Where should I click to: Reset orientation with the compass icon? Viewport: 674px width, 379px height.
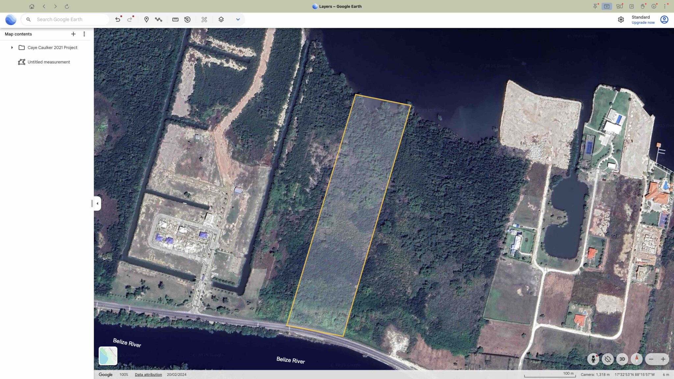pos(636,359)
